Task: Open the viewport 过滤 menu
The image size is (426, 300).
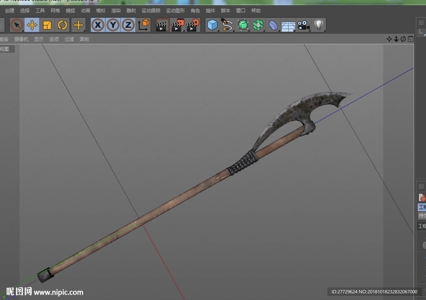Action: [69, 39]
